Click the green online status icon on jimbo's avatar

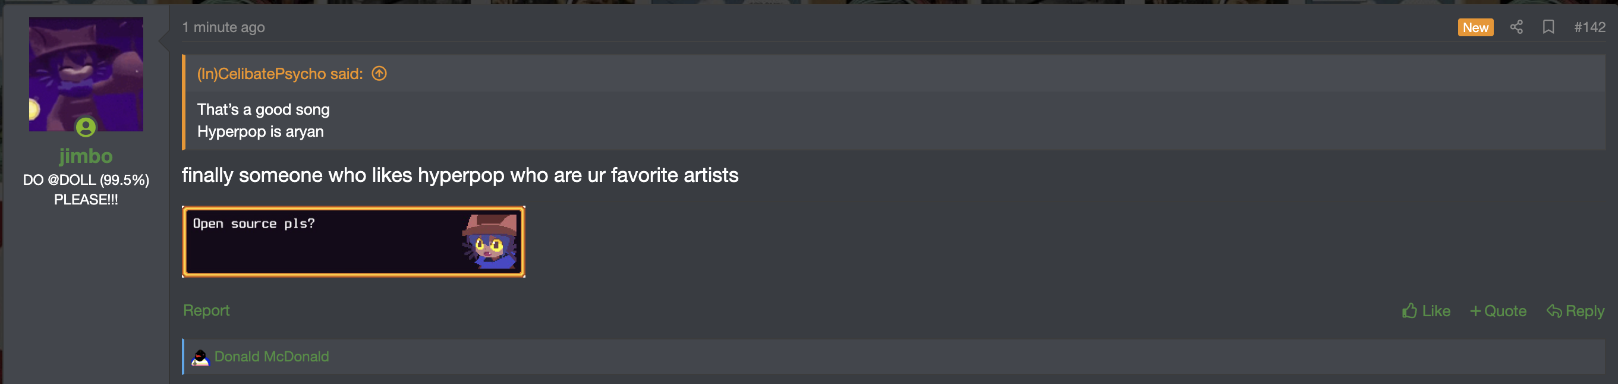coord(86,128)
